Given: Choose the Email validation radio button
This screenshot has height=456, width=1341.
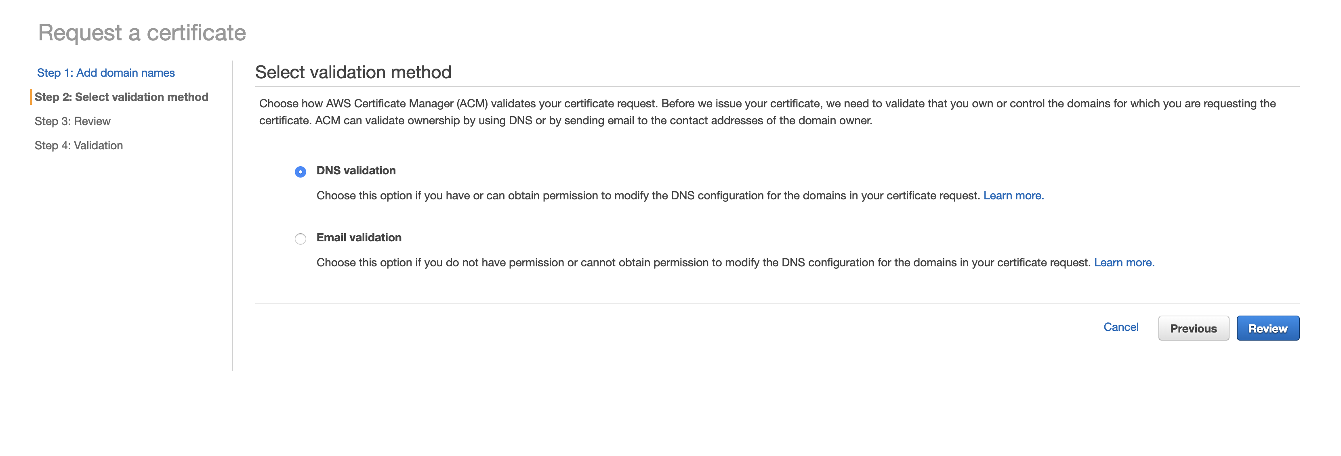Looking at the screenshot, I should 301,238.
